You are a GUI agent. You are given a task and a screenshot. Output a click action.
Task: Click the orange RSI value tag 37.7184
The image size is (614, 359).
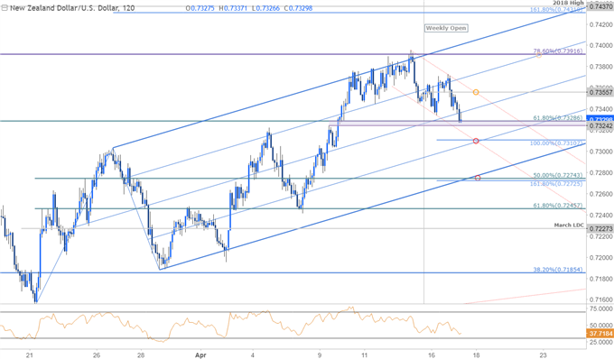pos(600,334)
